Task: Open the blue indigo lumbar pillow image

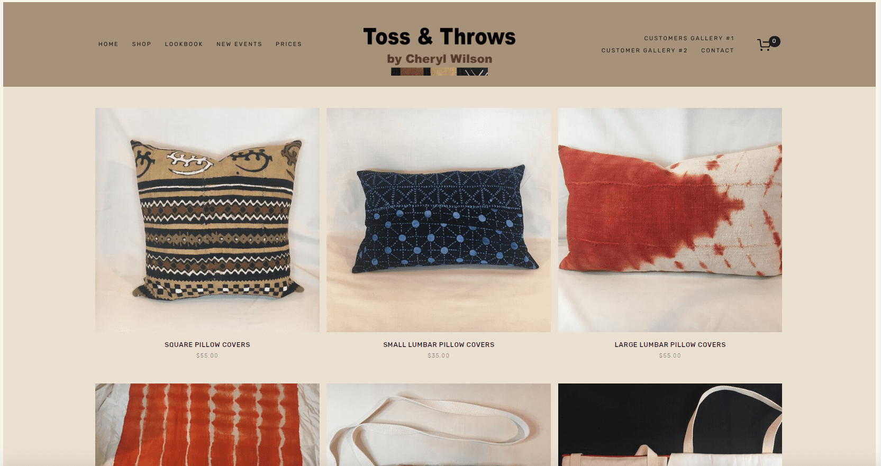Action: 439,220
